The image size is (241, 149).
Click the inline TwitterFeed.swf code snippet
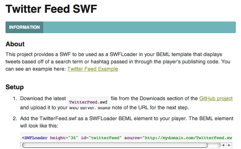pyautogui.click(x=88, y=102)
